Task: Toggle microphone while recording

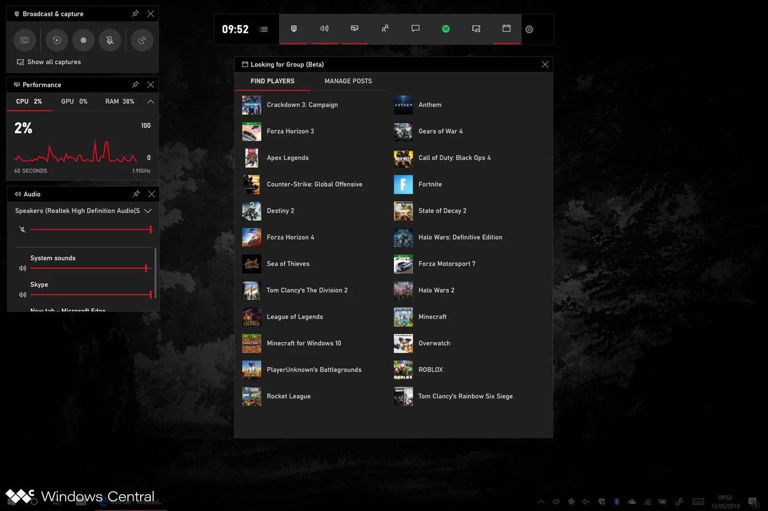Action: pyautogui.click(x=110, y=40)
